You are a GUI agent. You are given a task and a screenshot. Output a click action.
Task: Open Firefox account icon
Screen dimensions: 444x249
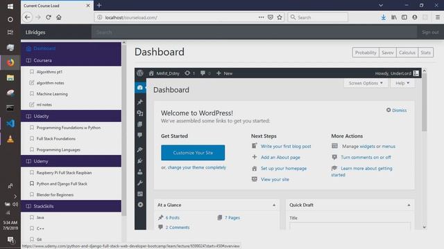pos(415,17)
